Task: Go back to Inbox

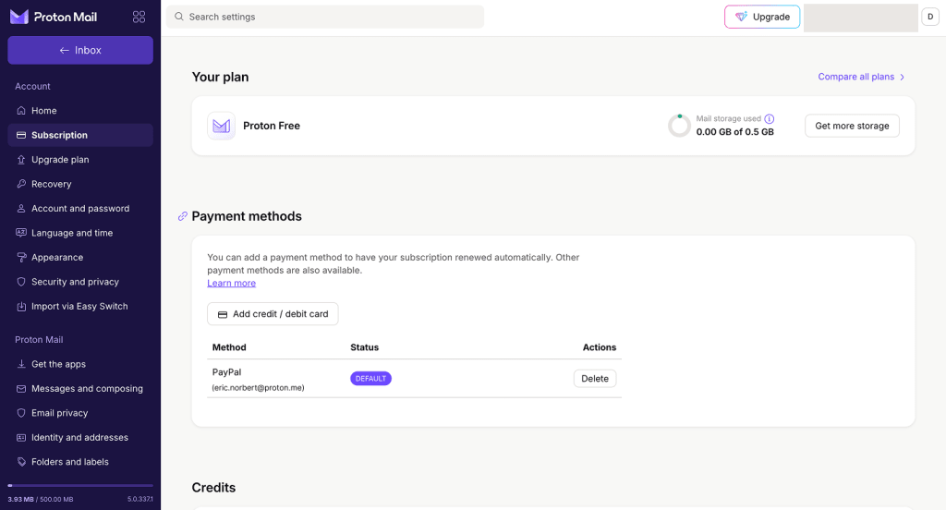Action: click(80, 50)
